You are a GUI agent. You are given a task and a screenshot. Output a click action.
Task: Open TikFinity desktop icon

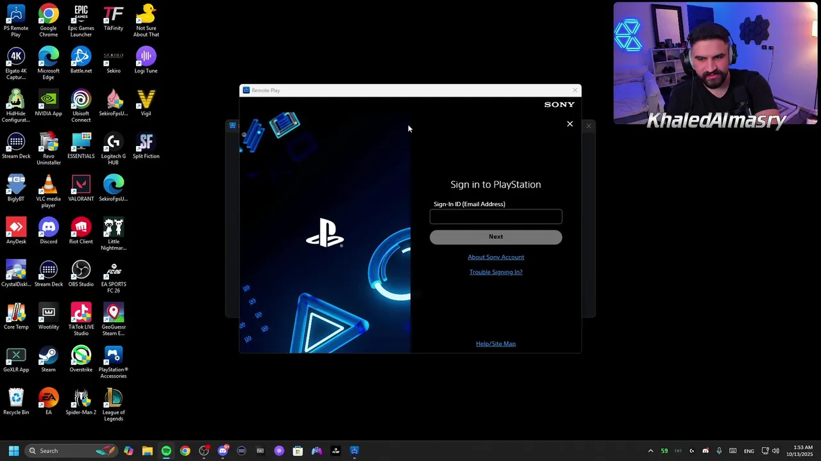[x=114, y=18]
